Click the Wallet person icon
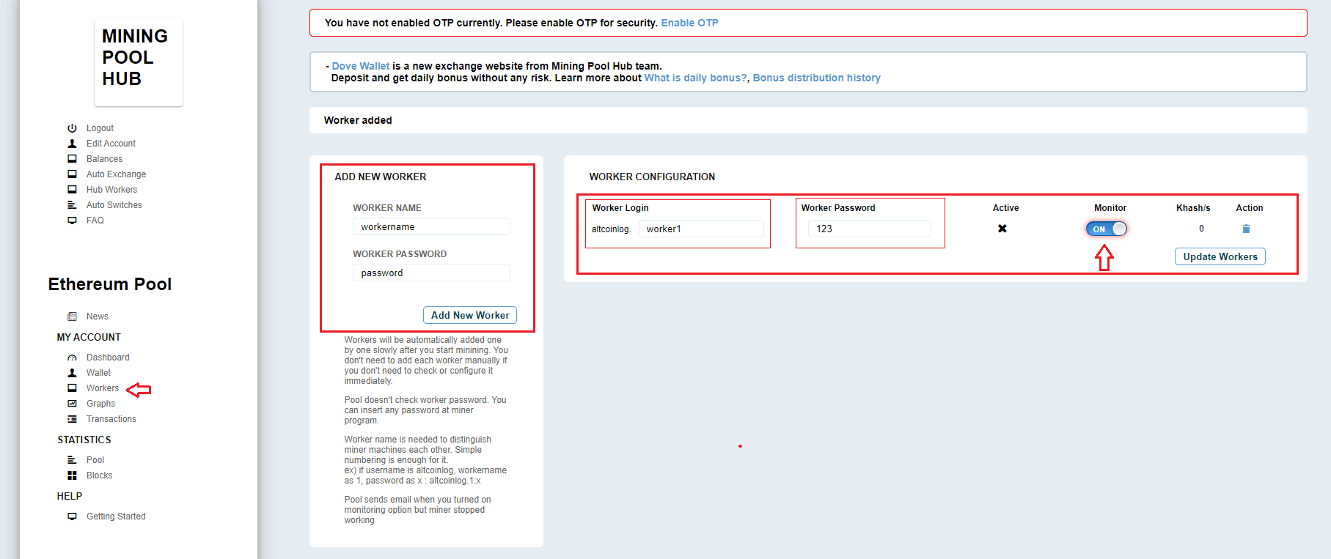Viewport: 1331px width, 559px height. click(x=72, y=373)
